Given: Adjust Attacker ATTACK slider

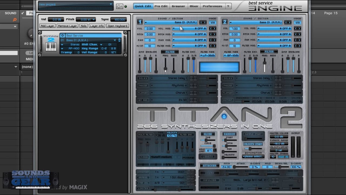Looking at the screenshot, I should [x=241, y=167].
